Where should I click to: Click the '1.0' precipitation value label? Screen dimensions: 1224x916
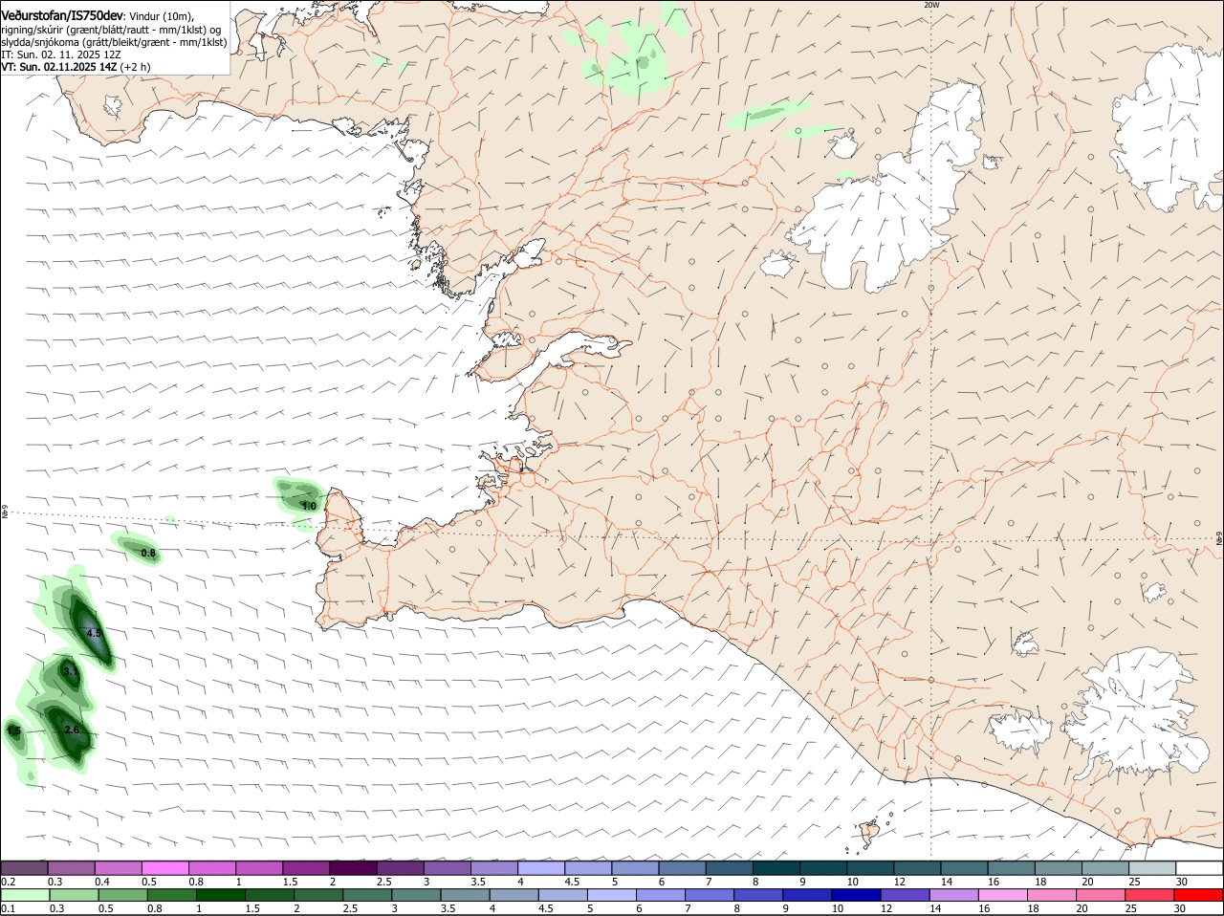[309, 506]
